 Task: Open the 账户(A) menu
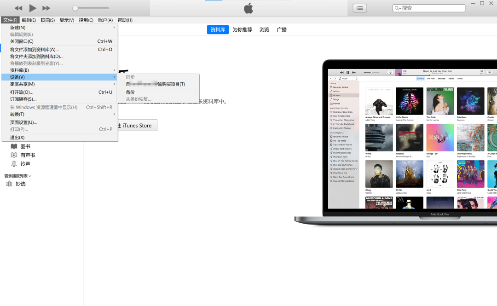[105, 20]
